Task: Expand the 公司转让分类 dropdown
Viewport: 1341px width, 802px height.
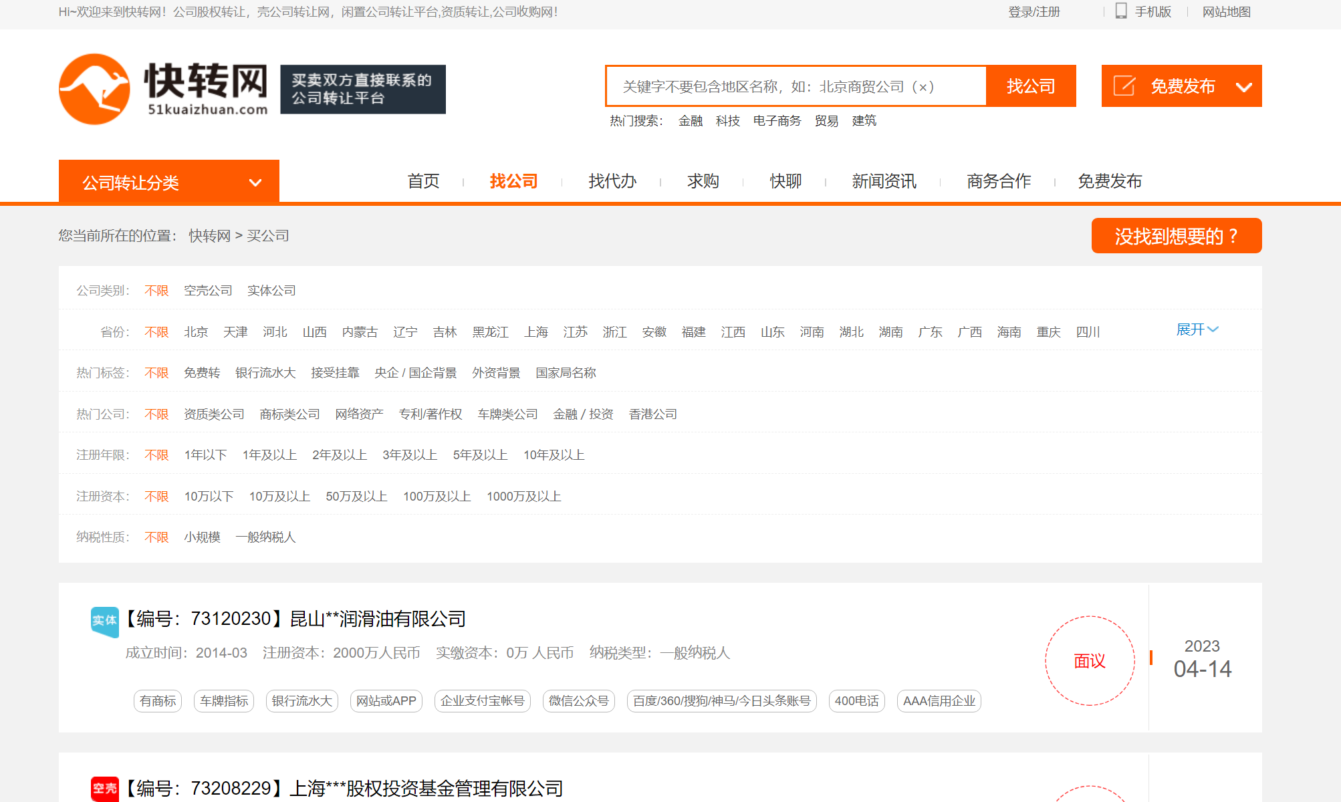Action: click(x=168, y=181)
